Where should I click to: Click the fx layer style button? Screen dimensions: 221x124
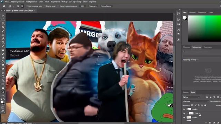(x=210, y=123)
